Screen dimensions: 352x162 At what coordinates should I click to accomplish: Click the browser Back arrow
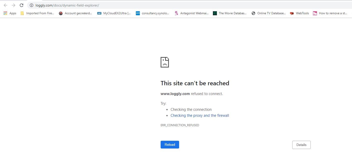tap(5, 5)
